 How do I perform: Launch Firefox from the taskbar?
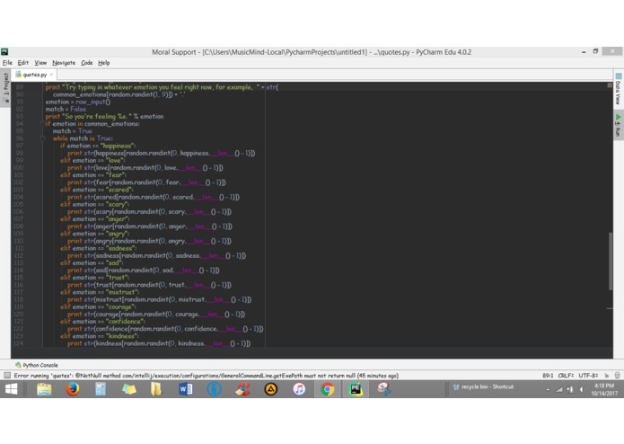[73, 389]
